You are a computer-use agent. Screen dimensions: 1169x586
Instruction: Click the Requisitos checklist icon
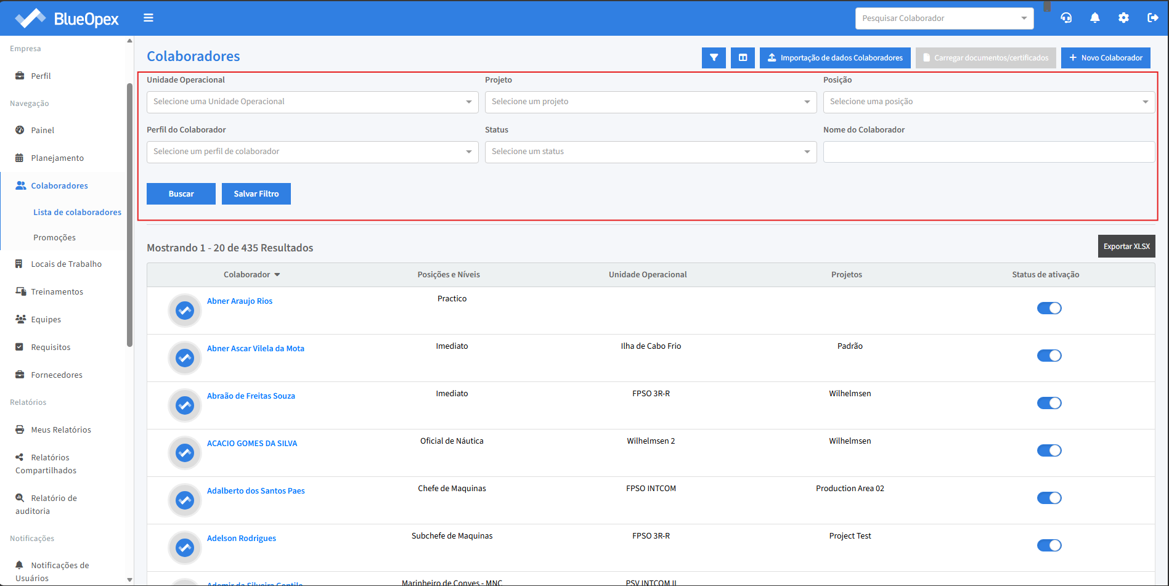coord(20,347)
